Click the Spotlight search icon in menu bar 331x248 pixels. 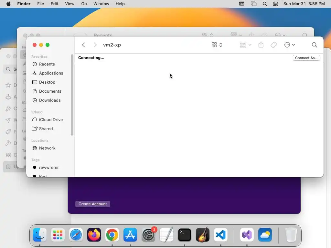click(265, 4)
